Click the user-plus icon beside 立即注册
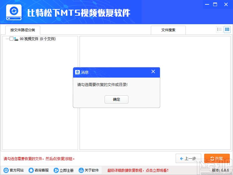The image size is (233, 175). [56, 170]
